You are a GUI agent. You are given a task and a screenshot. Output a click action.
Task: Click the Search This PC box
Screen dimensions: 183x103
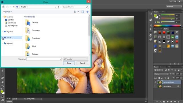tap(75, 7)
